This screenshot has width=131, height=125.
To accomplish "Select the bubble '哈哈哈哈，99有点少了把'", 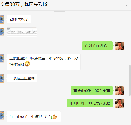I will tap(90, 103).
